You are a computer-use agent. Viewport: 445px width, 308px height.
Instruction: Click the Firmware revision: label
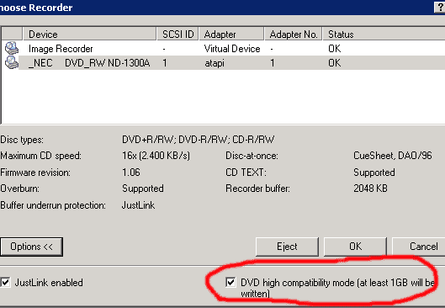tap(35, 173)
